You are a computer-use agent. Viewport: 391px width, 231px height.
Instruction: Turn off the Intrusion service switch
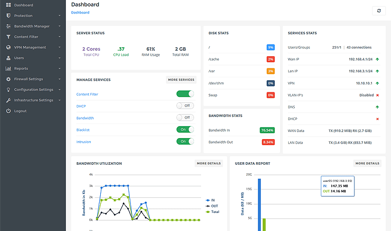[185, 141]
